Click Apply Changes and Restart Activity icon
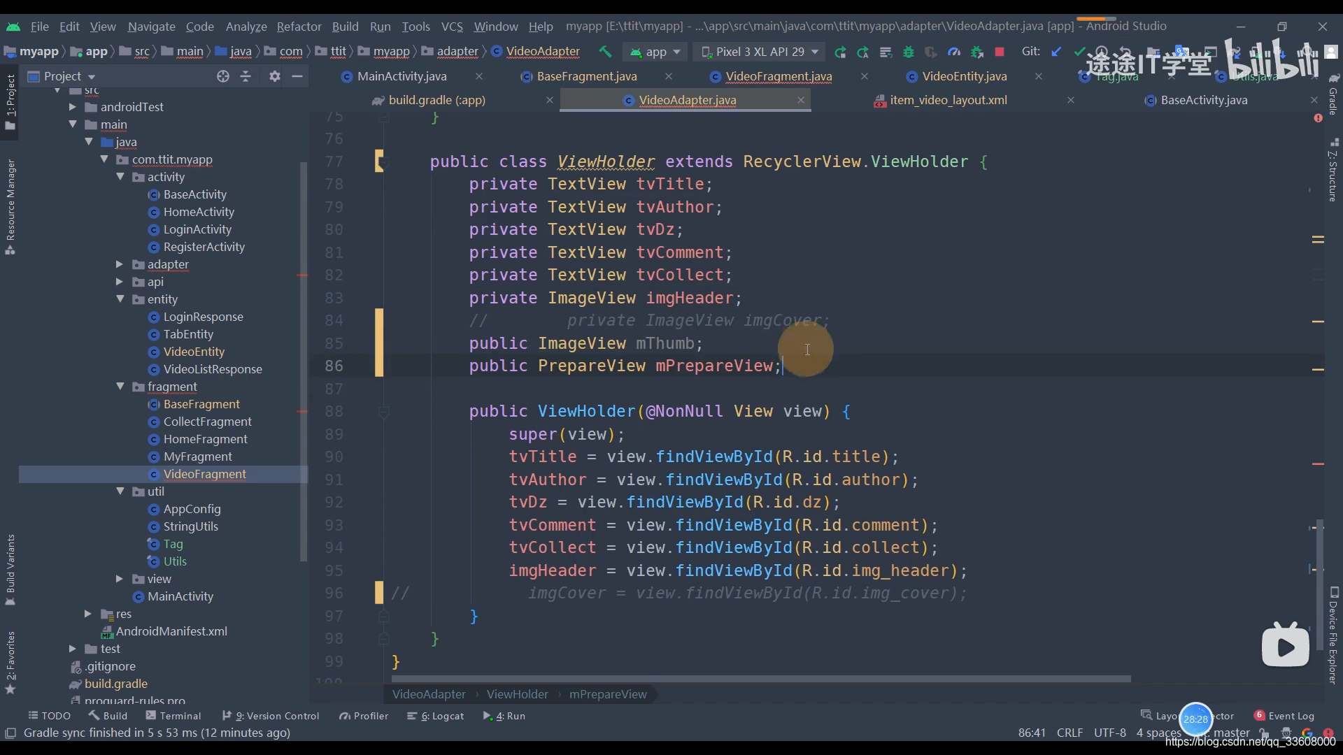The height and width of the screenshot is (755, 1343). (x=862, y=52)
